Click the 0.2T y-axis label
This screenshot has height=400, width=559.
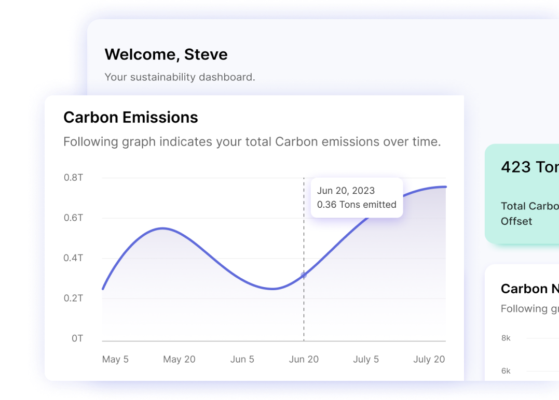click(x=74, y=298)
